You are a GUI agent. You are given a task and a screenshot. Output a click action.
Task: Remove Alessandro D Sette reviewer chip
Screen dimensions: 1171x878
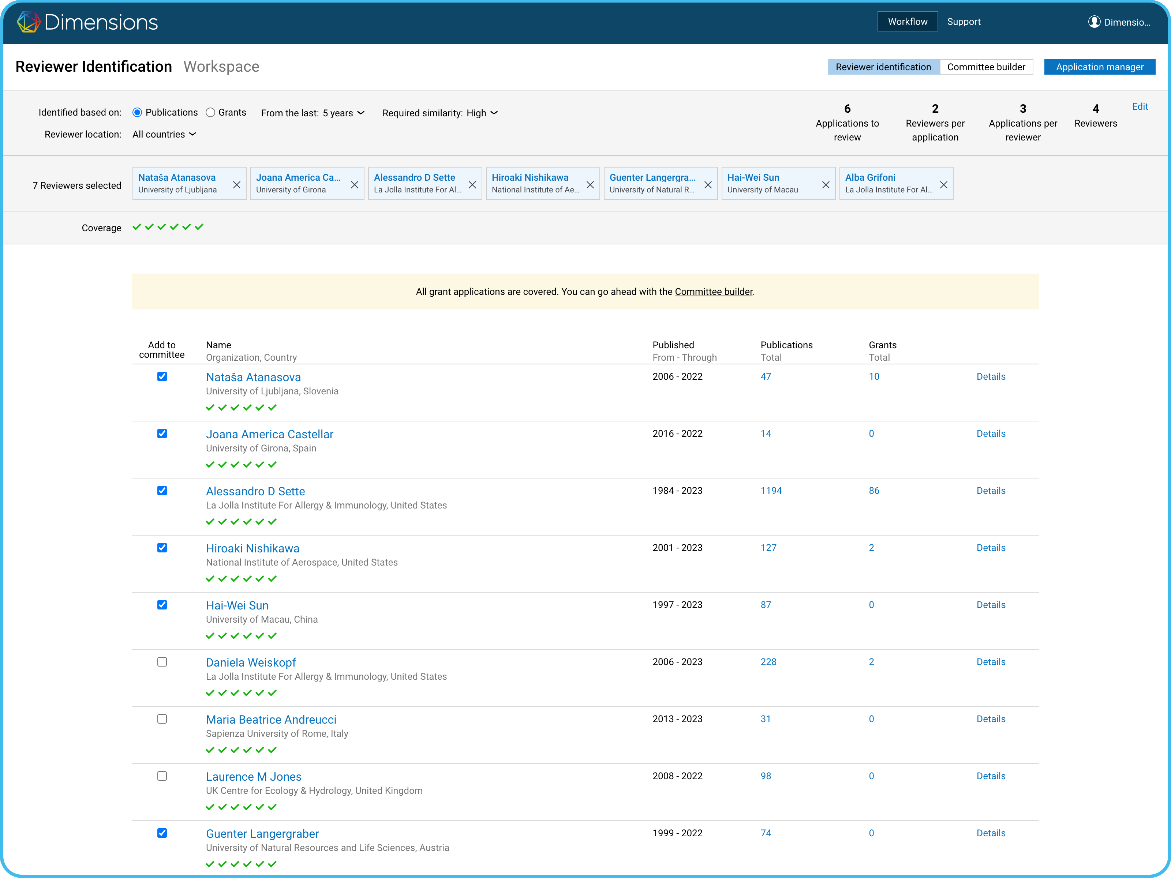coord(472,185)
